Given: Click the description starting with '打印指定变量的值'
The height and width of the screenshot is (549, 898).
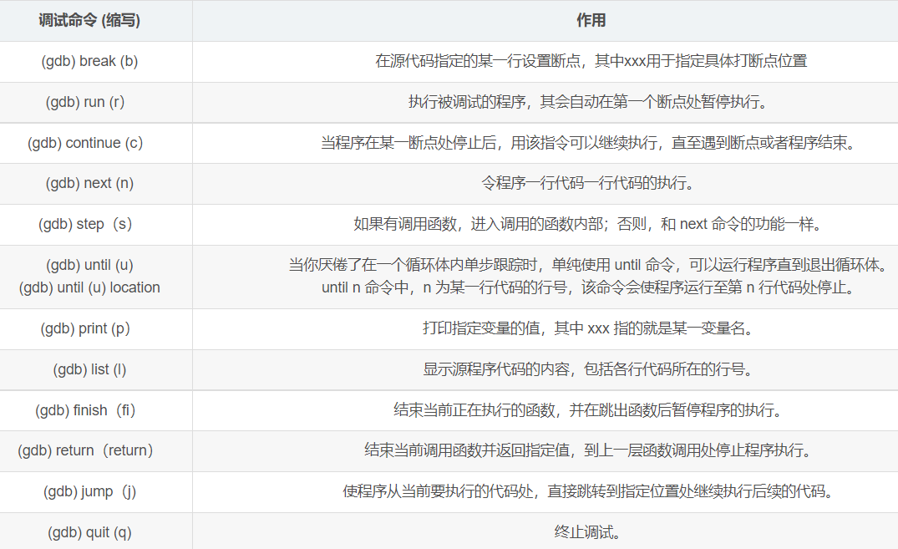Looking at the screenshot, I should 587,329.
